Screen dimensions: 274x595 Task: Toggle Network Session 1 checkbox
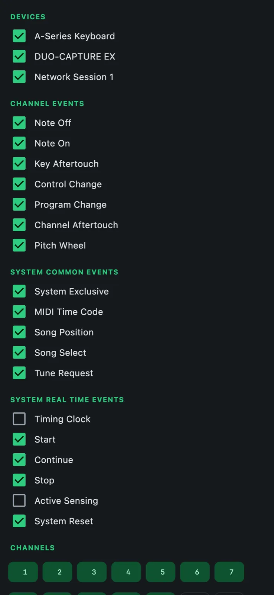tap(19, 77)
